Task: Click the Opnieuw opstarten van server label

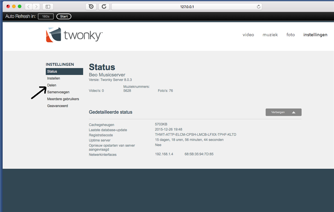Action: (x=112, y=147)
